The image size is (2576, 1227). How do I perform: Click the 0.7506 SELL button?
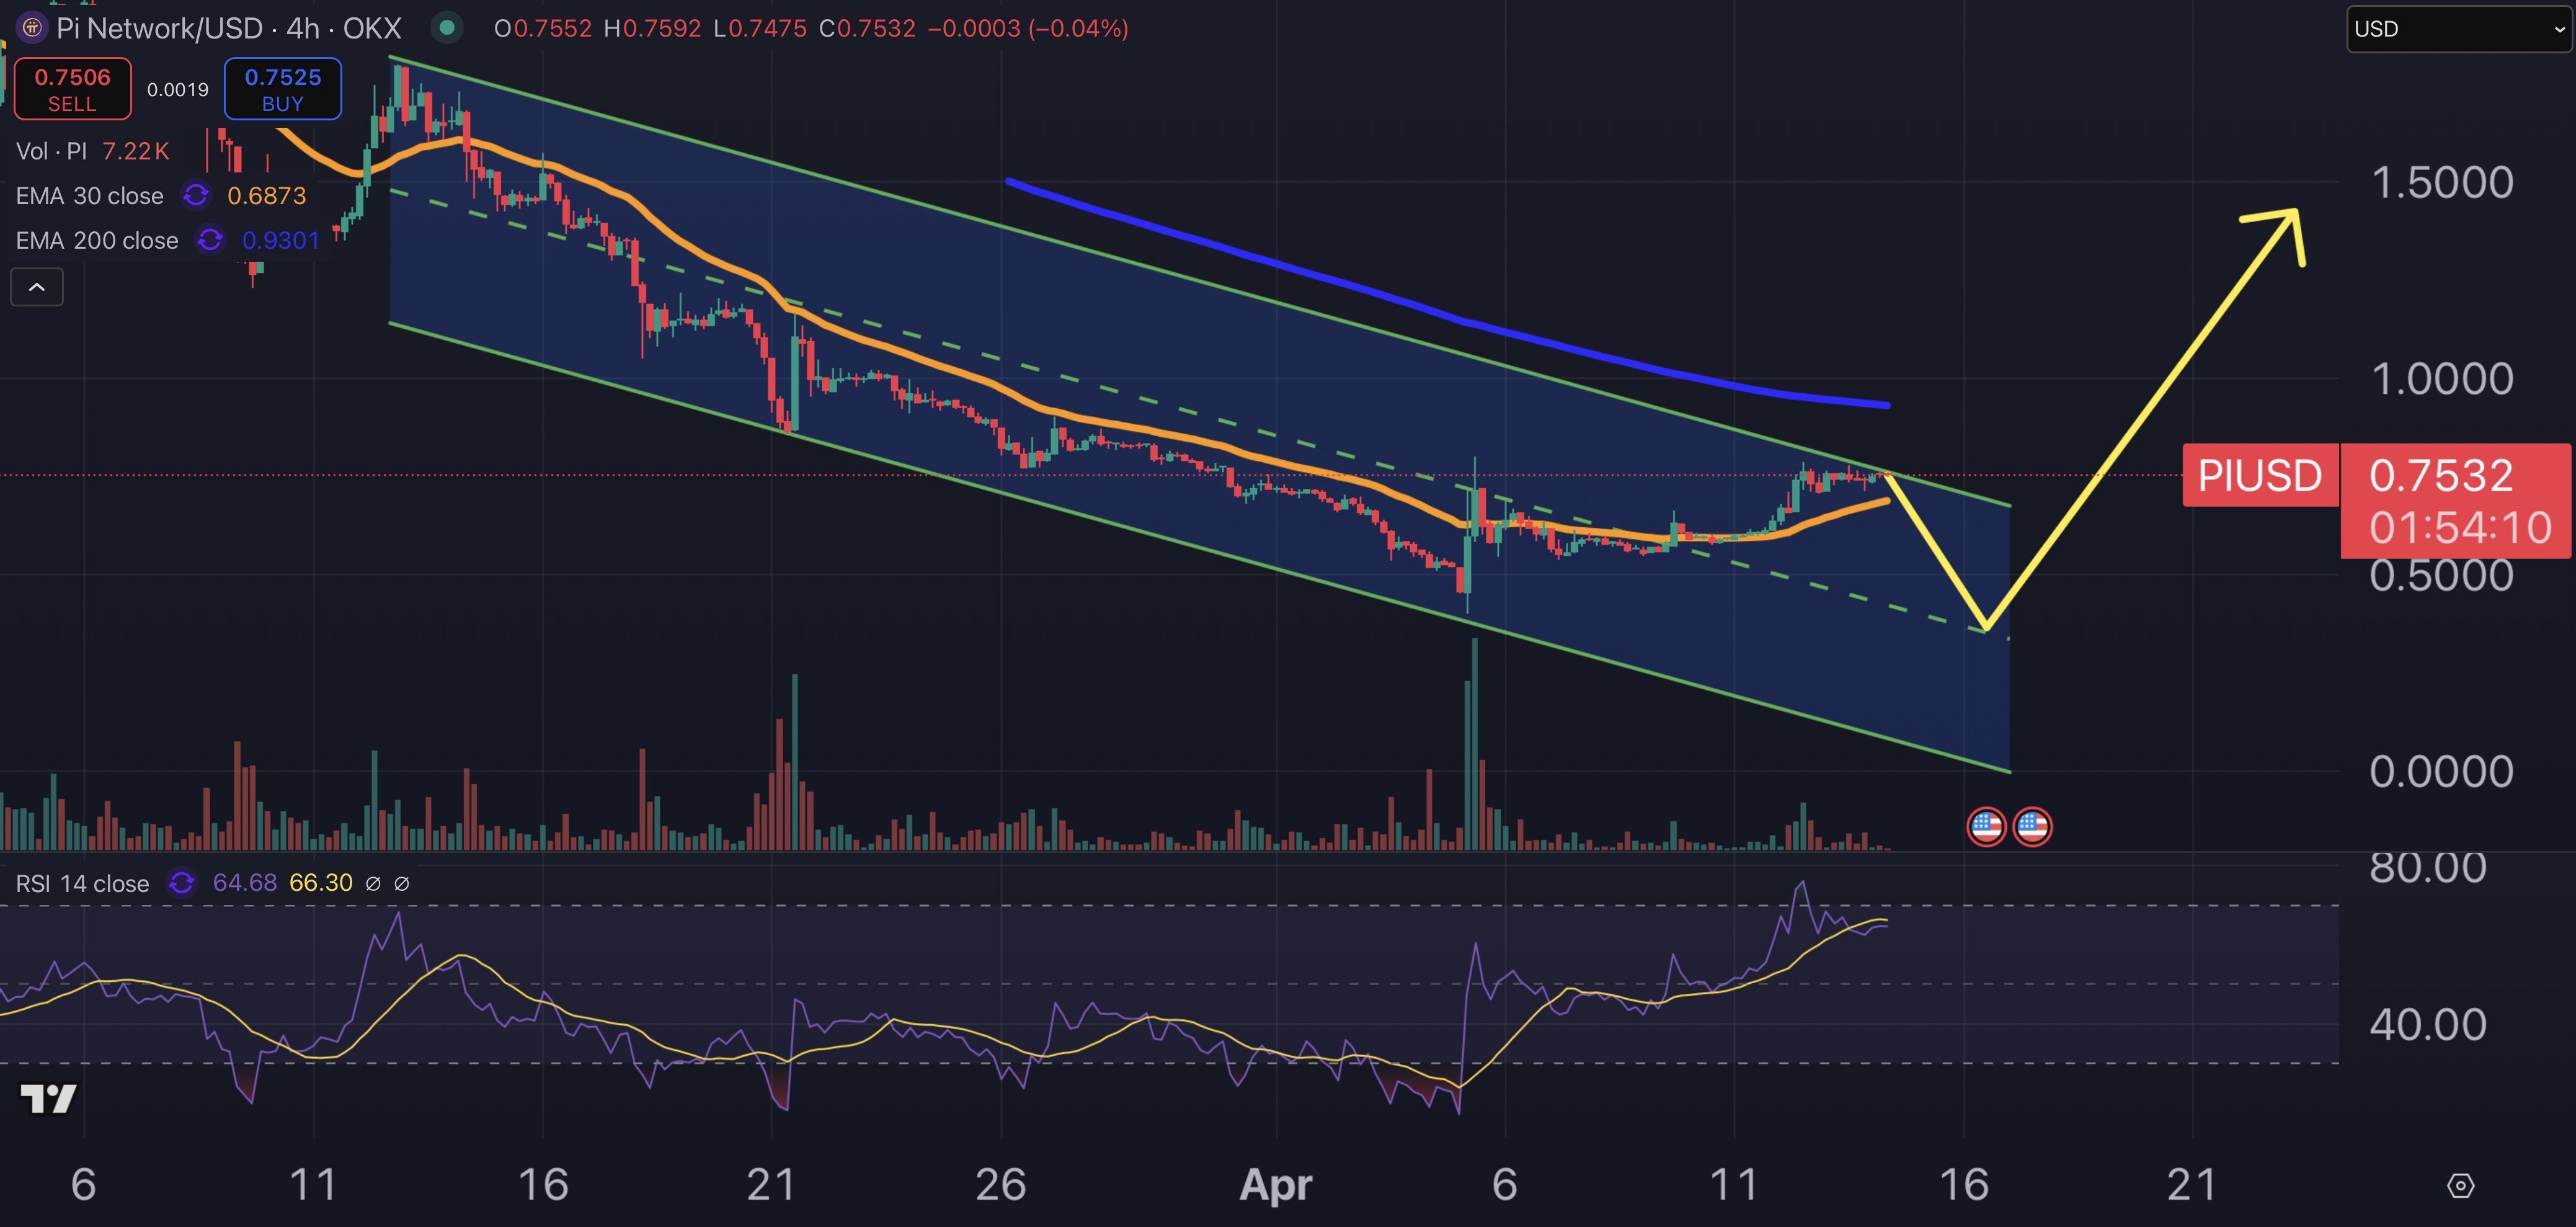pos(72,89)
